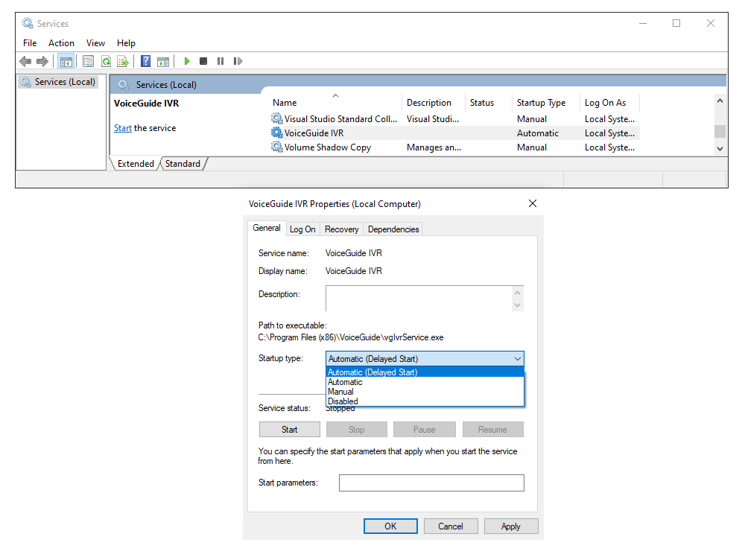Click gear icon of Volume Shadow Copy row
The width and height of the screenshot is (742, 560).
coord(277,147)
